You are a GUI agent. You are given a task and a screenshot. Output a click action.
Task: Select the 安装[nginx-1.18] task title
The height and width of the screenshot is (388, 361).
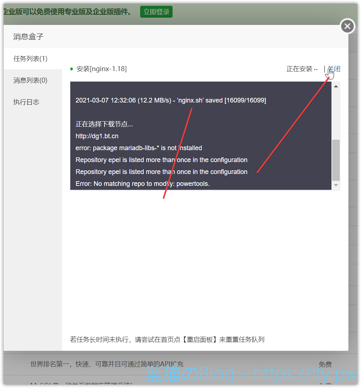102,69
